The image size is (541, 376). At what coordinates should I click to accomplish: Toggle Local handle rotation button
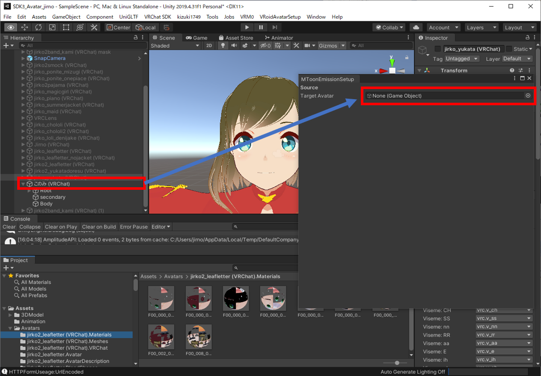pos(146,28)
